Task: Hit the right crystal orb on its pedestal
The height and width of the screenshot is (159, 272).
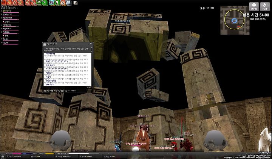Action: [215, 141]
